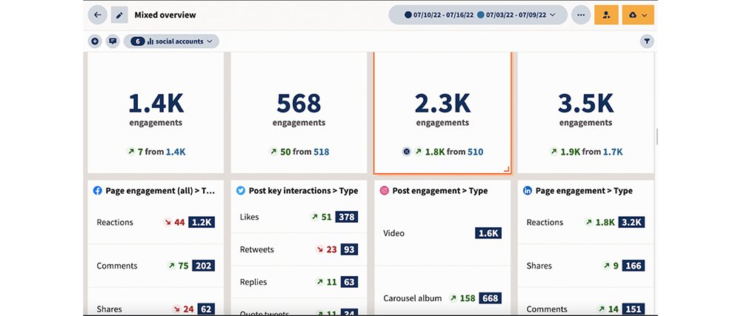741x316 pixels.
Task: Click the vertical scrollbar on the right
Action: pyautogui.click(x=657, y=137)
